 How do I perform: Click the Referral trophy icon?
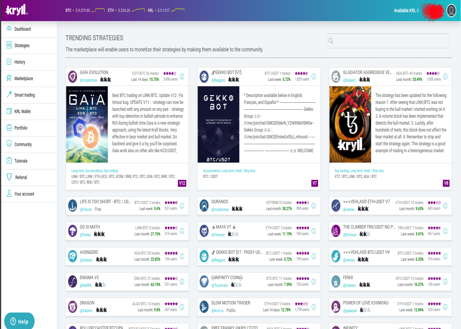point(9,177)
